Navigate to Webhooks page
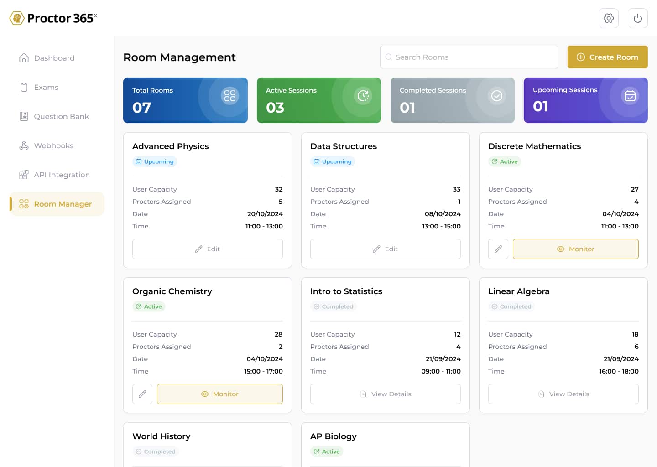Screen dimensions: 657x467 coord(53,145)
